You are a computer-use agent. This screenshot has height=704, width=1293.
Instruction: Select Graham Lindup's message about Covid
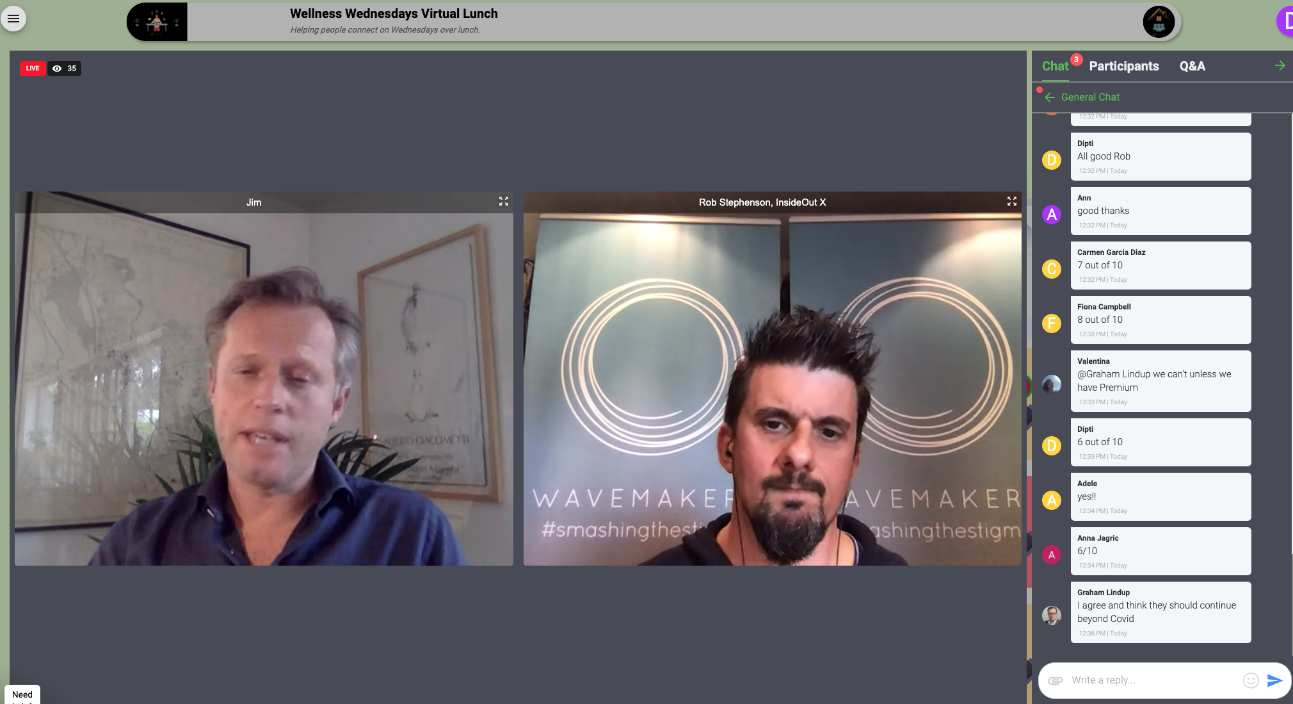tap(1160, 612)
